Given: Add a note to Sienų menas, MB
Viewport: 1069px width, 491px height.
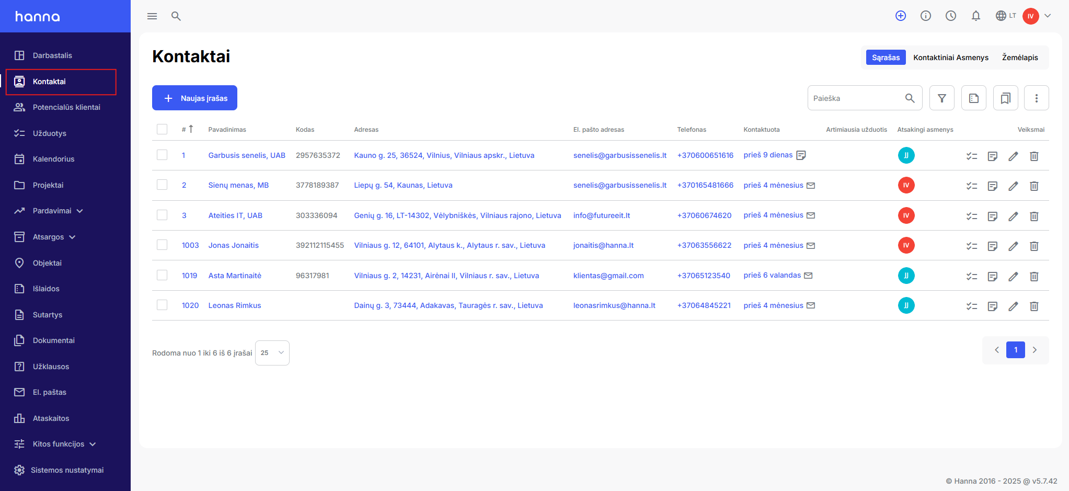Looking at the screenshot, I should pos(993,186).
